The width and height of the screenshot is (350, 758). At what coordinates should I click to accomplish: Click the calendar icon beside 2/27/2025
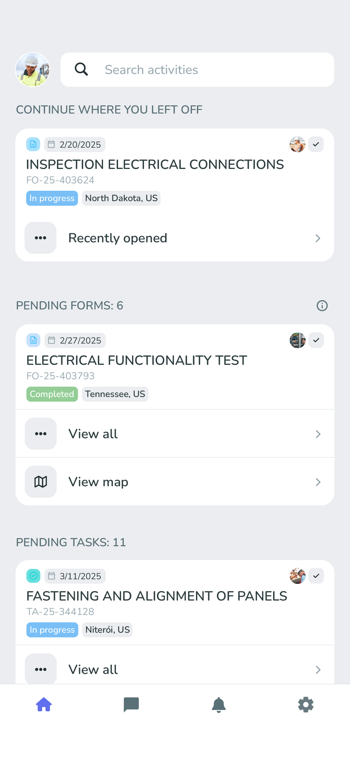coord(51,340)
